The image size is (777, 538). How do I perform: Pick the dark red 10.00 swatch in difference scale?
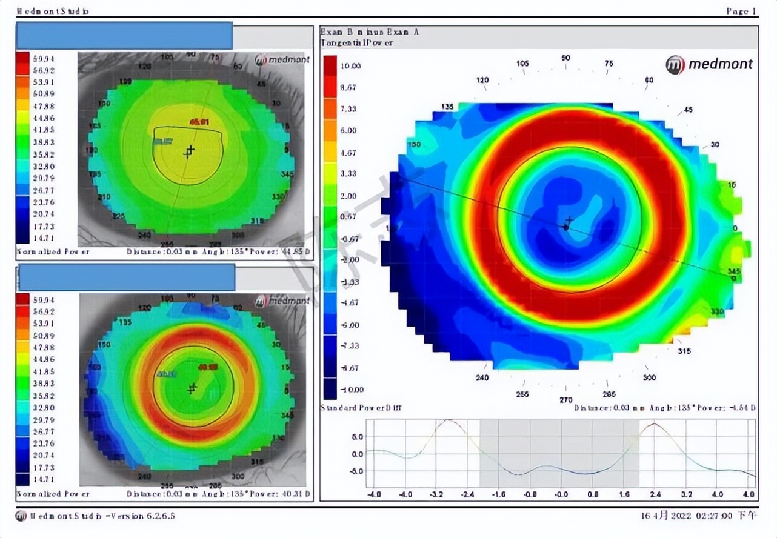(330, 66)
